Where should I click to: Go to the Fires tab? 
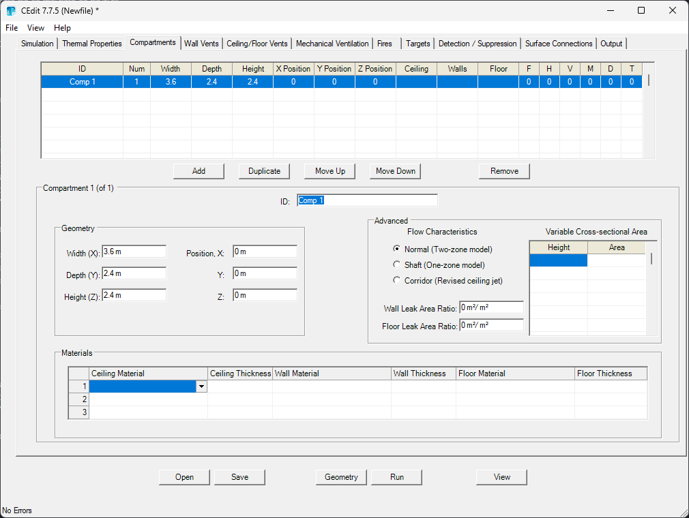click(385, 44)
